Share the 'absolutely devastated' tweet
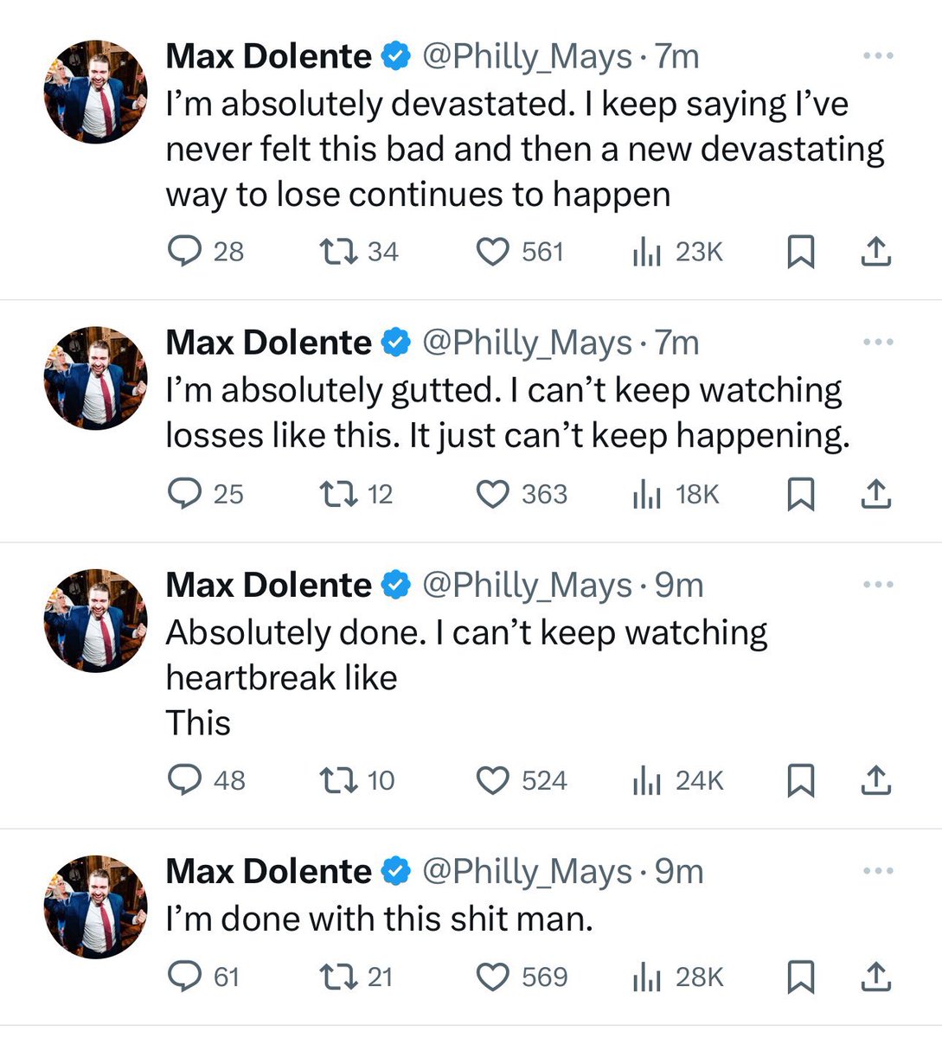The image size is (942, 1038). (876, 252)
